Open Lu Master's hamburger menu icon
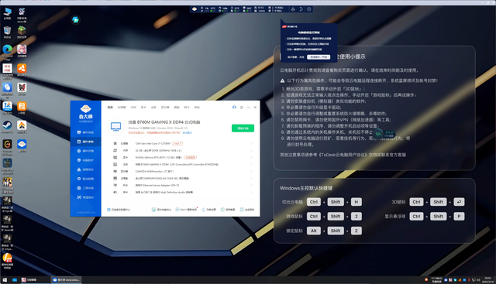 tap(241, 108)
